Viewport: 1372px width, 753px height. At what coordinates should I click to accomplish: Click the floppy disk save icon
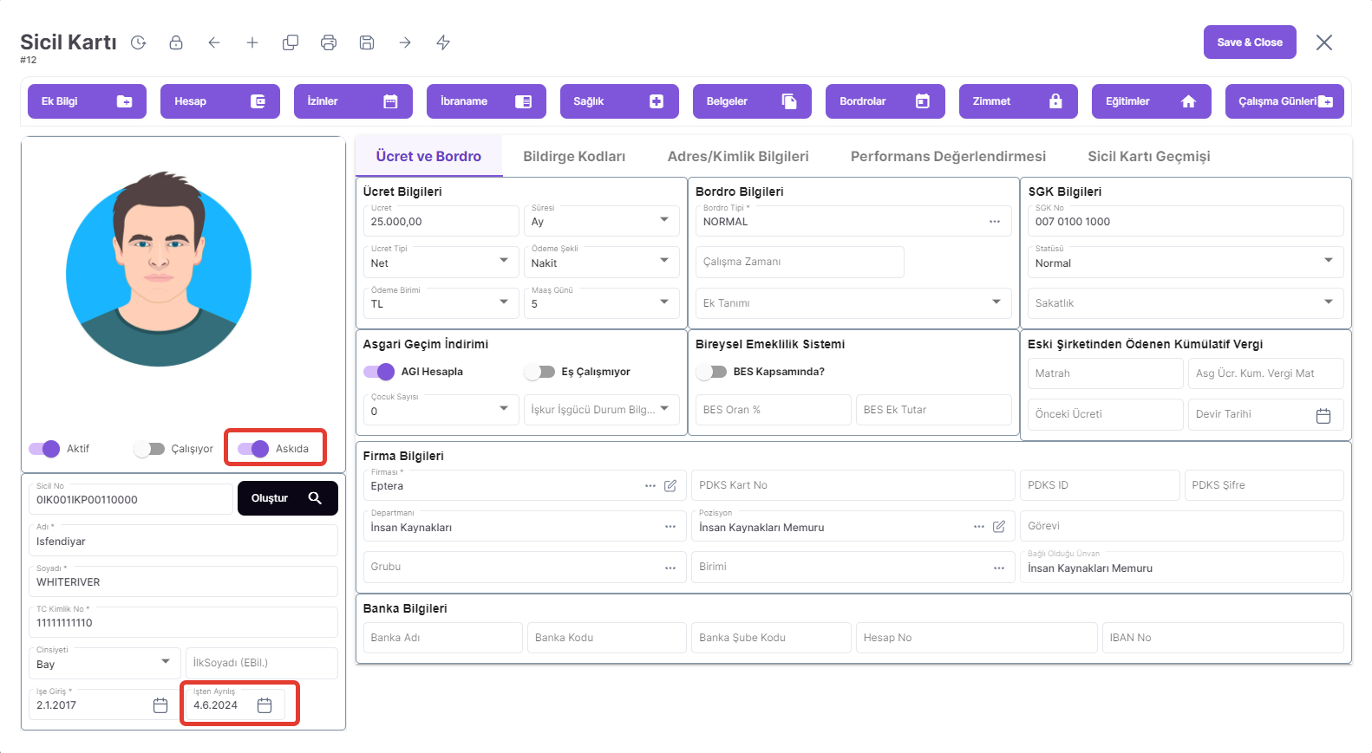click(367, 42)
